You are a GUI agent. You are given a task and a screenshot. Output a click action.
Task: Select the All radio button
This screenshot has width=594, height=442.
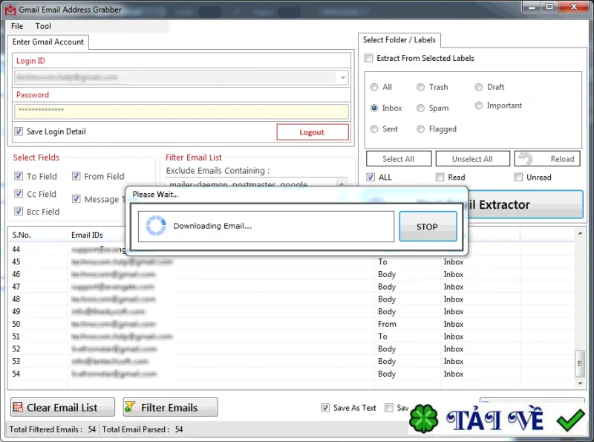click(374, 87)
